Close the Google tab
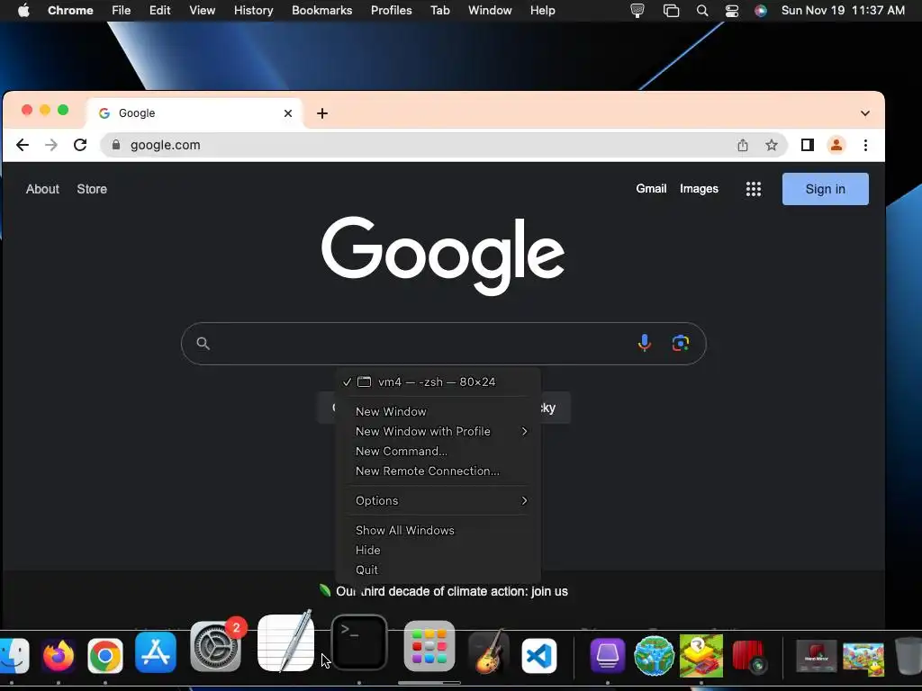Screen dimensions: 922x691 (288, 113)
